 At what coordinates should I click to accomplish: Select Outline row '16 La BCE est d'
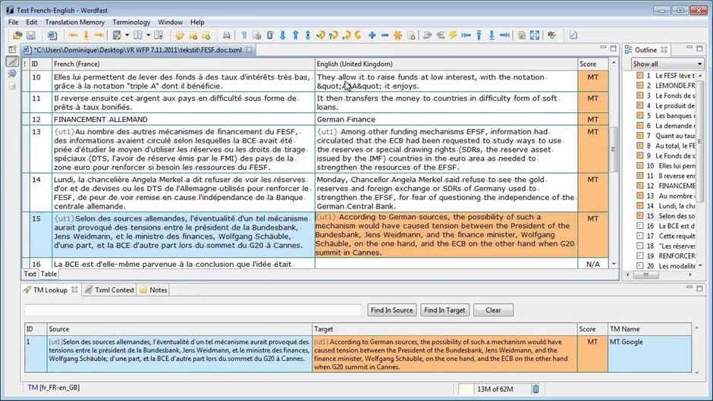667,226
